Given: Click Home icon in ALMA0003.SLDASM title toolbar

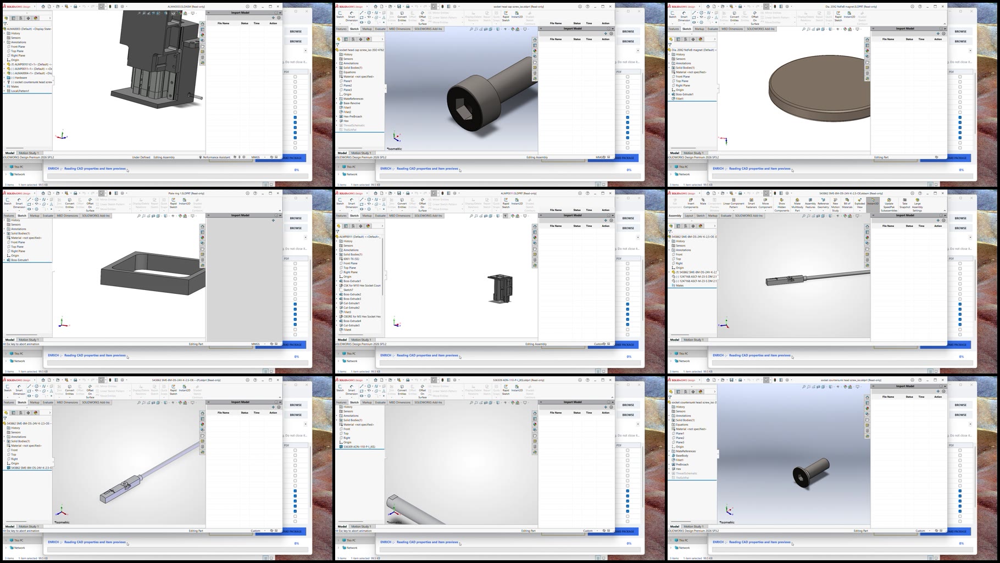Looking at the screenshot, I should click(x=43, y=7).
